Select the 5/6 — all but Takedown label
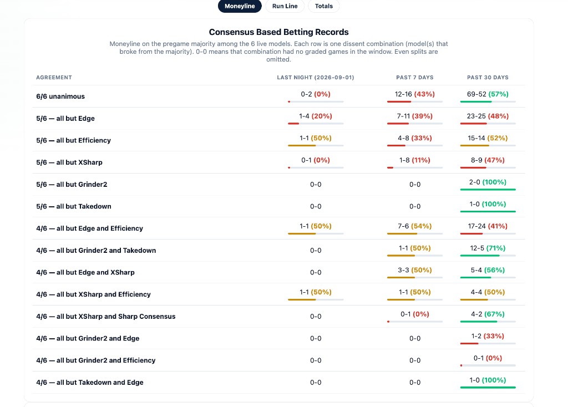The image size is (568, 407). [74, 206]
